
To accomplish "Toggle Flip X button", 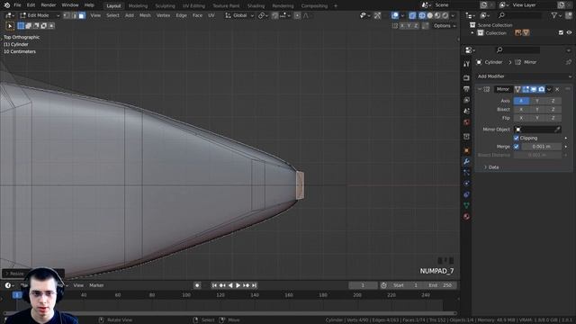I will 521,118.
